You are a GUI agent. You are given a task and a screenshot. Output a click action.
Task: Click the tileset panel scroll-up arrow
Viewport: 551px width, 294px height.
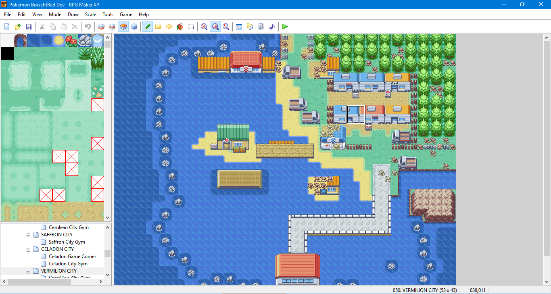pos(108,37)
